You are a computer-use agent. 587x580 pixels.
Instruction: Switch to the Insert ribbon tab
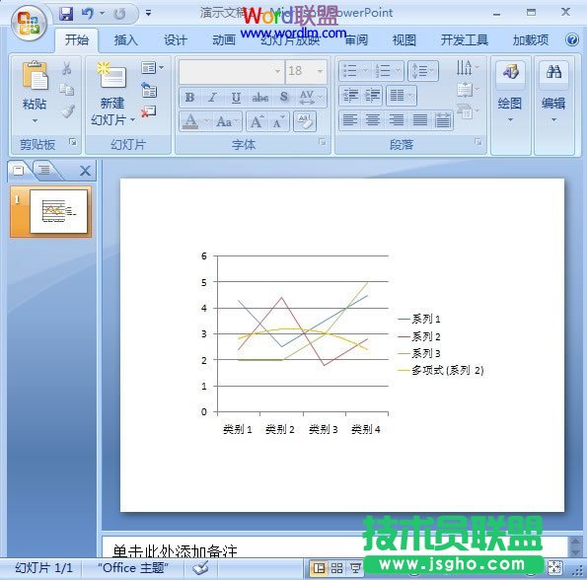point(126,39)
